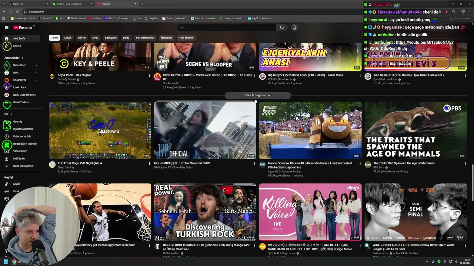Click the Comedy Central channel avatar
The width and height of the screenshot is (474, 266).
pyautogui.click(x=52, y=76)
